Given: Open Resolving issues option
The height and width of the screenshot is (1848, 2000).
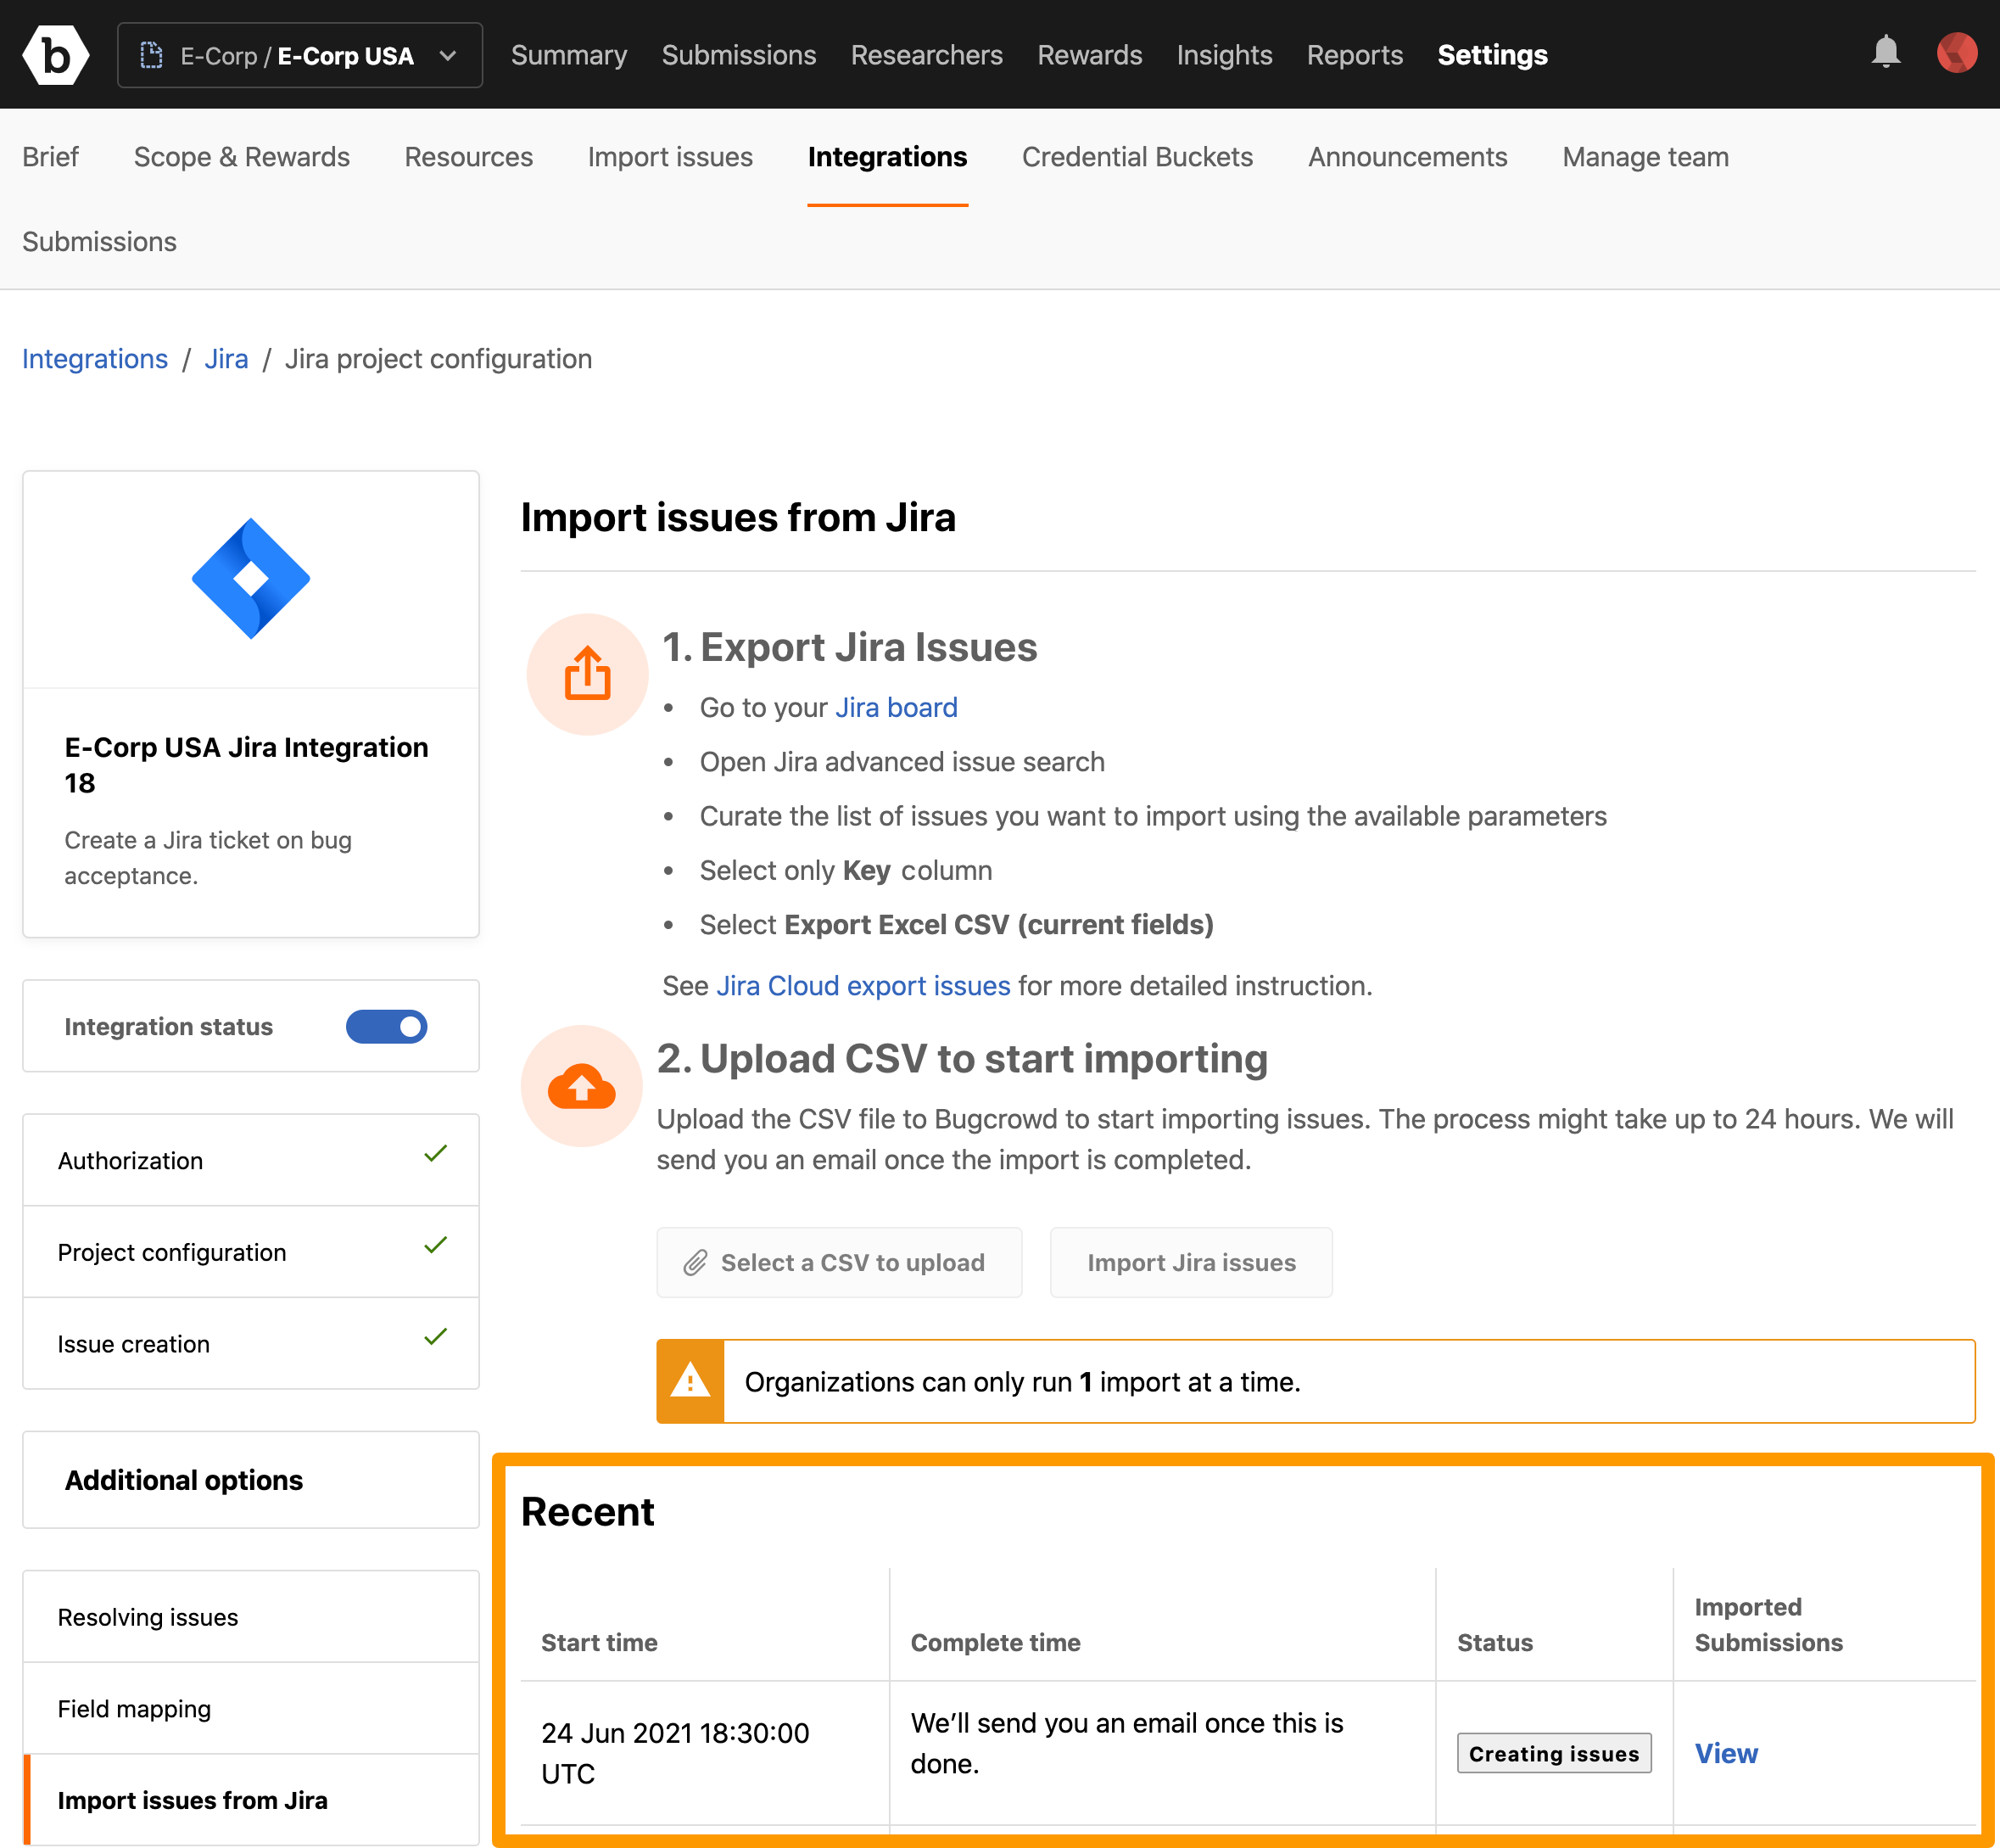Looking at the screenshot, I should pos(251,1617).
